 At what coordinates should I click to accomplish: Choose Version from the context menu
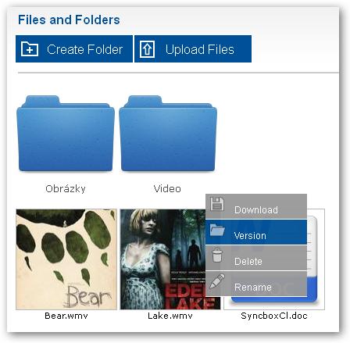pos(256,232)
